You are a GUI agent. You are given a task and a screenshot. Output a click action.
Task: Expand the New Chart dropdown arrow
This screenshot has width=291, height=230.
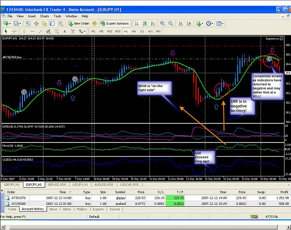point(10,24)
